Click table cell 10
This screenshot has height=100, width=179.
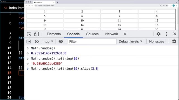[x=82, y=21]
